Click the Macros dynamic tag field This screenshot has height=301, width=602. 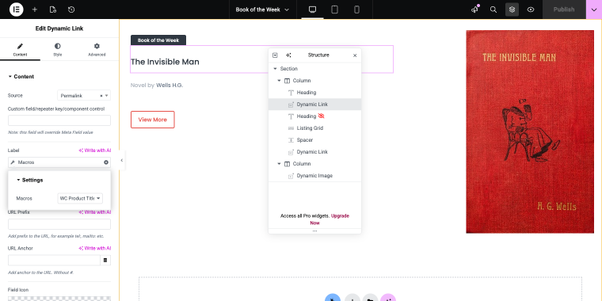[59, 162]
